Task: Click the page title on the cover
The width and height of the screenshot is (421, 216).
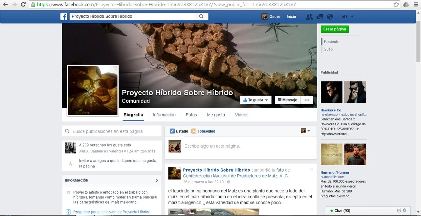Action: click(177, 93)
